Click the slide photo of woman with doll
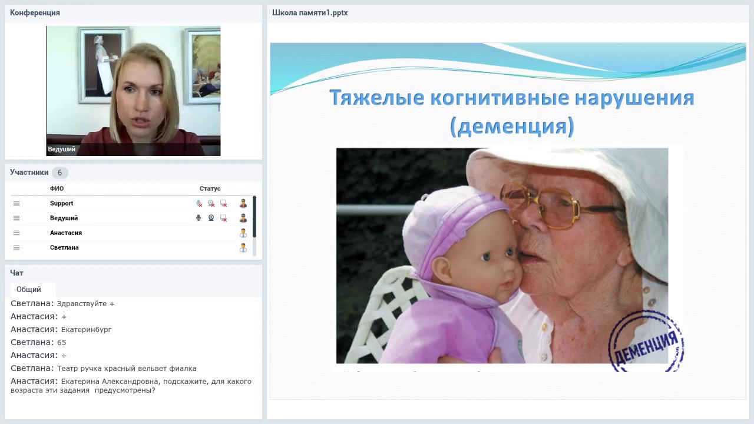Screen dimensions: 754x424 502,256
